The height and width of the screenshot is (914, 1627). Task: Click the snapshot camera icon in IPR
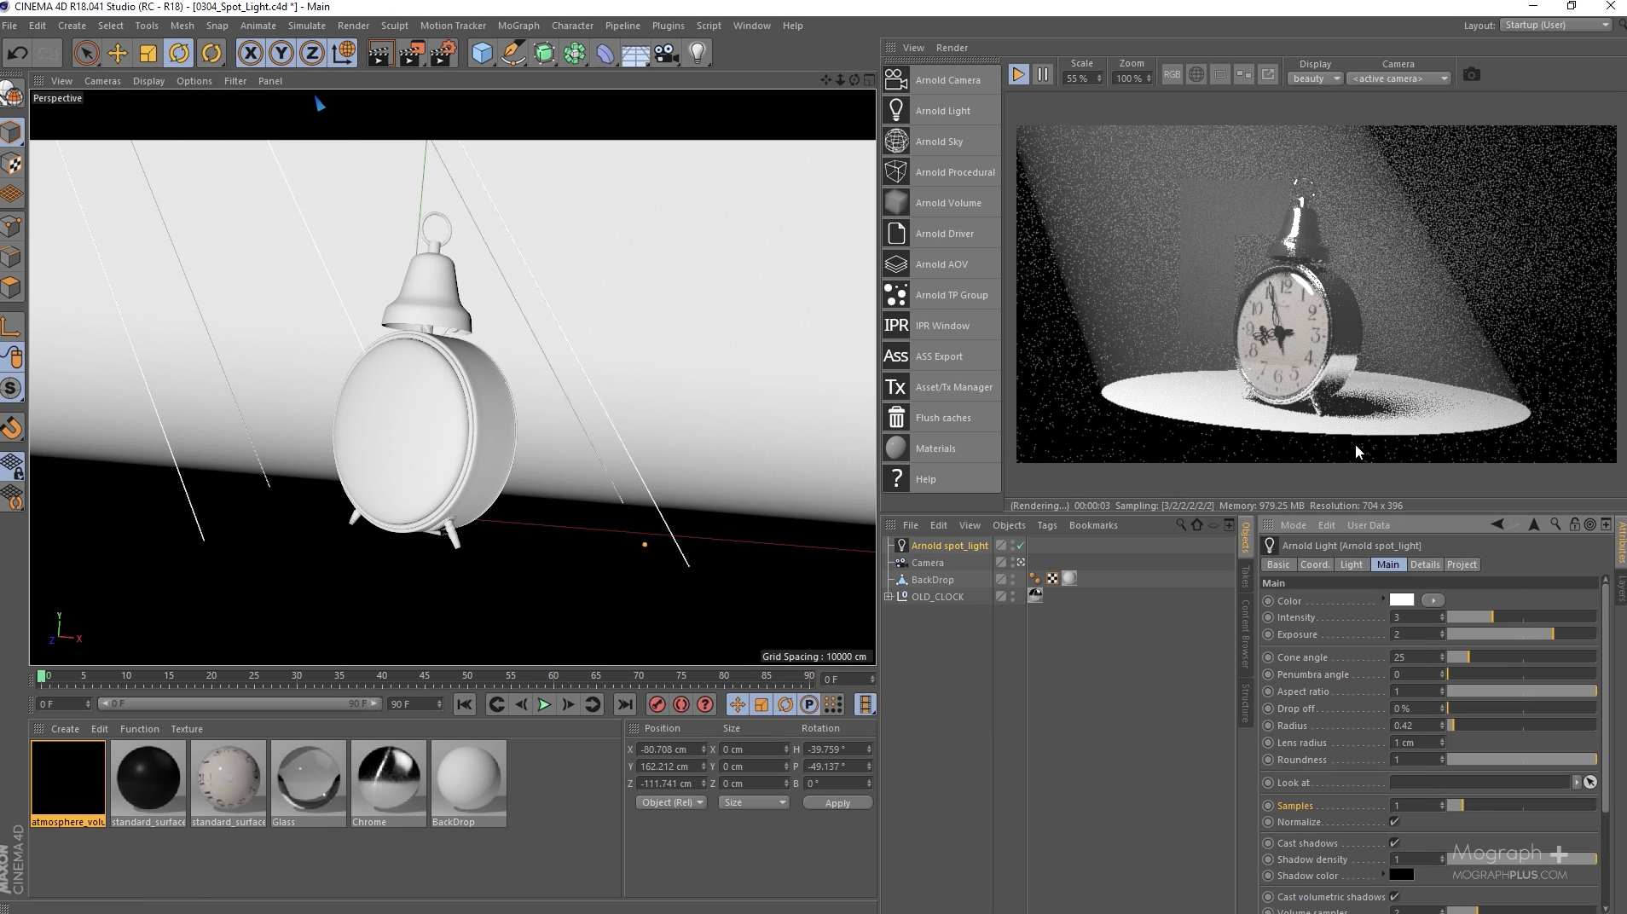coord(1471,75)
